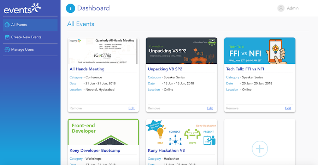The width and height of the screenshot is (318, 165).
Task: Open the FFI vs NFI banner image
Action: tap(260, 51)
